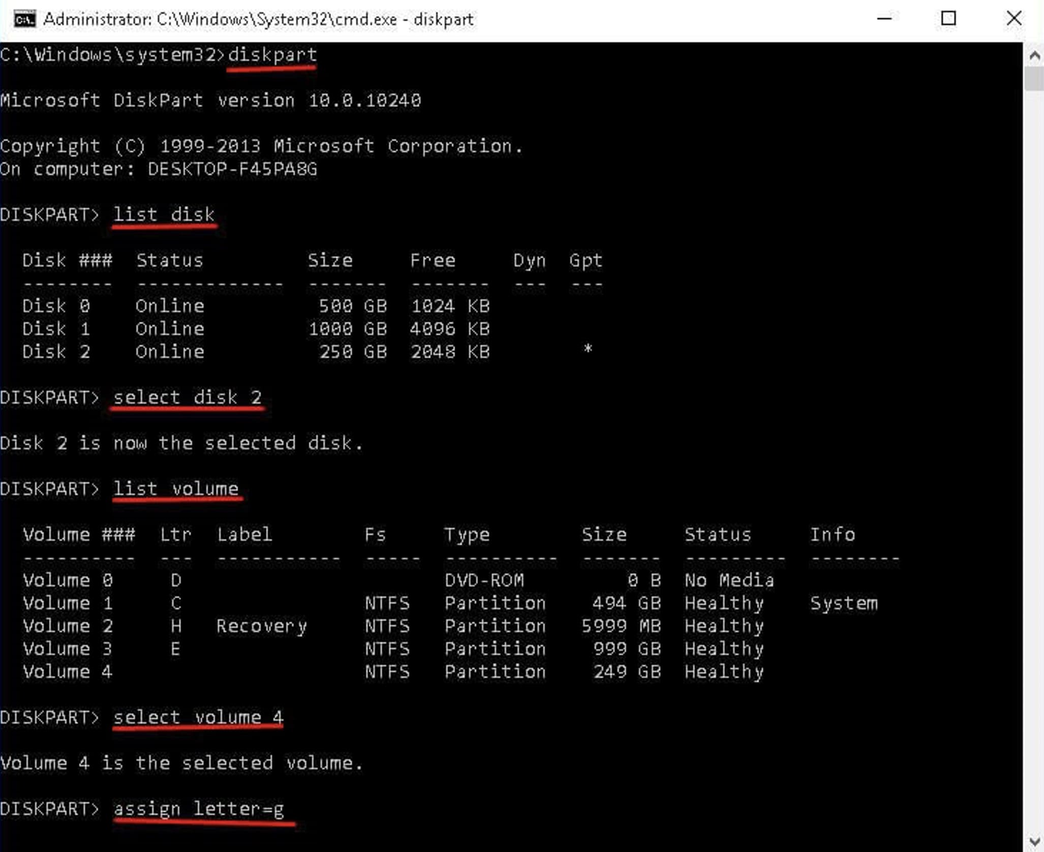
Task: Click on the 'assign letter=g' command
Action: 199,808
